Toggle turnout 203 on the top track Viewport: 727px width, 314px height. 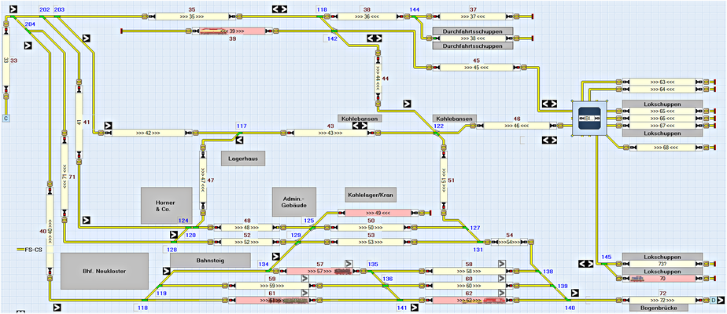point(57,16)
